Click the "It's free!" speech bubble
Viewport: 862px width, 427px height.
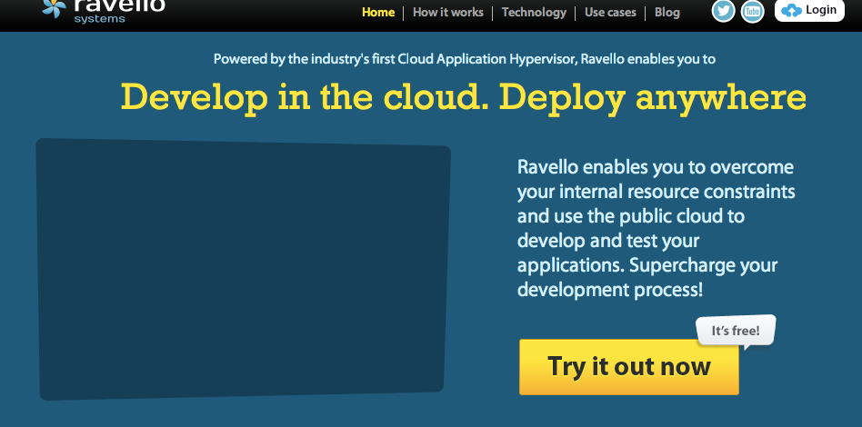coord(735,331)
